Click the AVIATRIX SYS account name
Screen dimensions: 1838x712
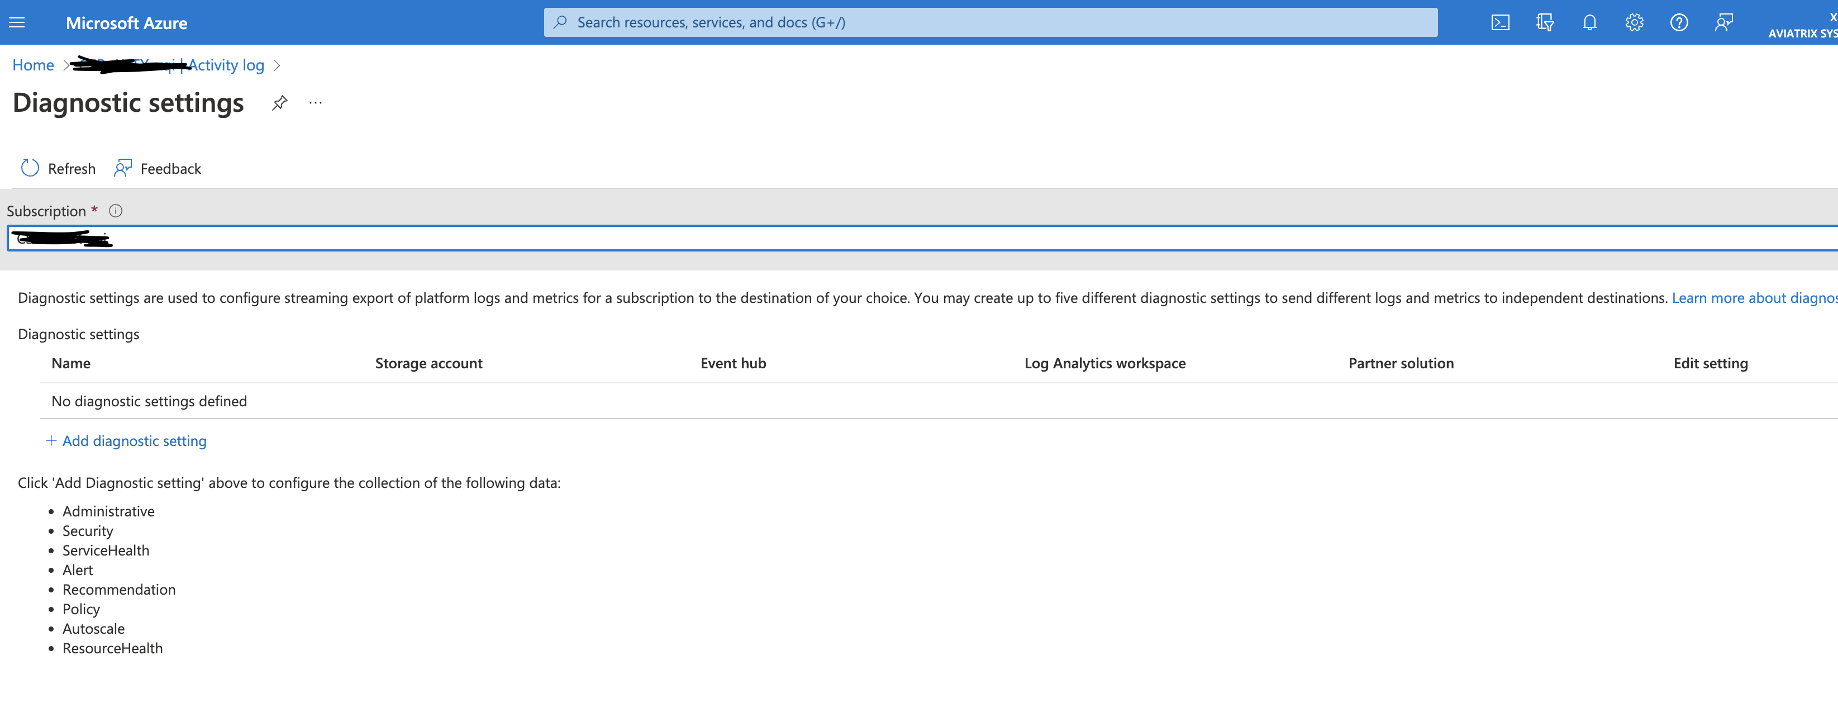[1801, 33]
